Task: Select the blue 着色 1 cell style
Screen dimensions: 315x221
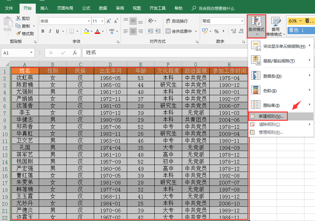Action: click(x=301, y=30)
